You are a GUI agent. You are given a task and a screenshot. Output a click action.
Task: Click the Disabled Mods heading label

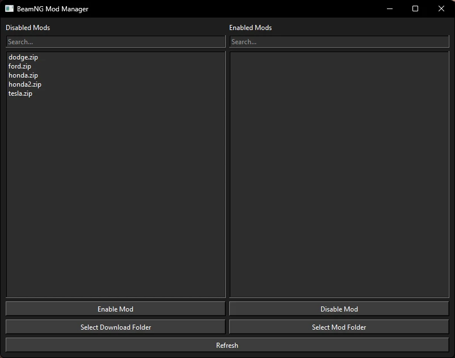(28, 28)
